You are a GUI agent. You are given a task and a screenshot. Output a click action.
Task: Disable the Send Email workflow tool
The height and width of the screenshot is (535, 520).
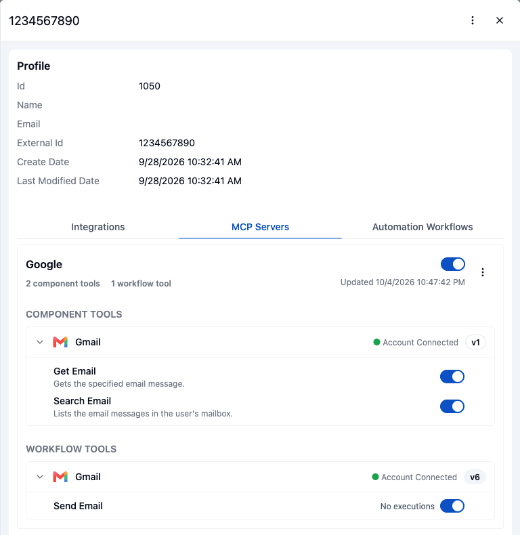[452, 506]
